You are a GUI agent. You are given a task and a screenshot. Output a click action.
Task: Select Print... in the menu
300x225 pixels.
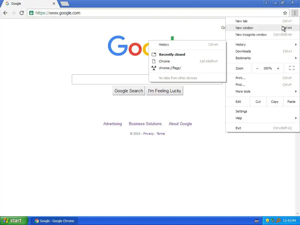pos(262,78)
